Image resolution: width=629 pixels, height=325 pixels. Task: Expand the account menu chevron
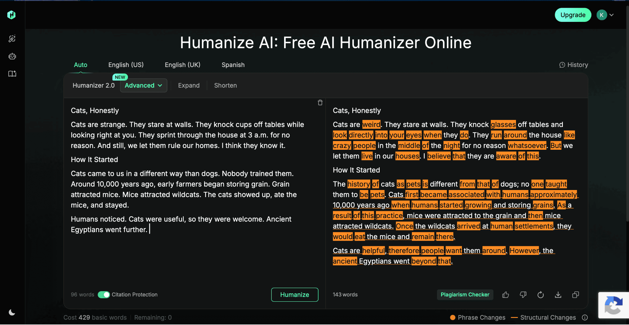click(611, 15)
